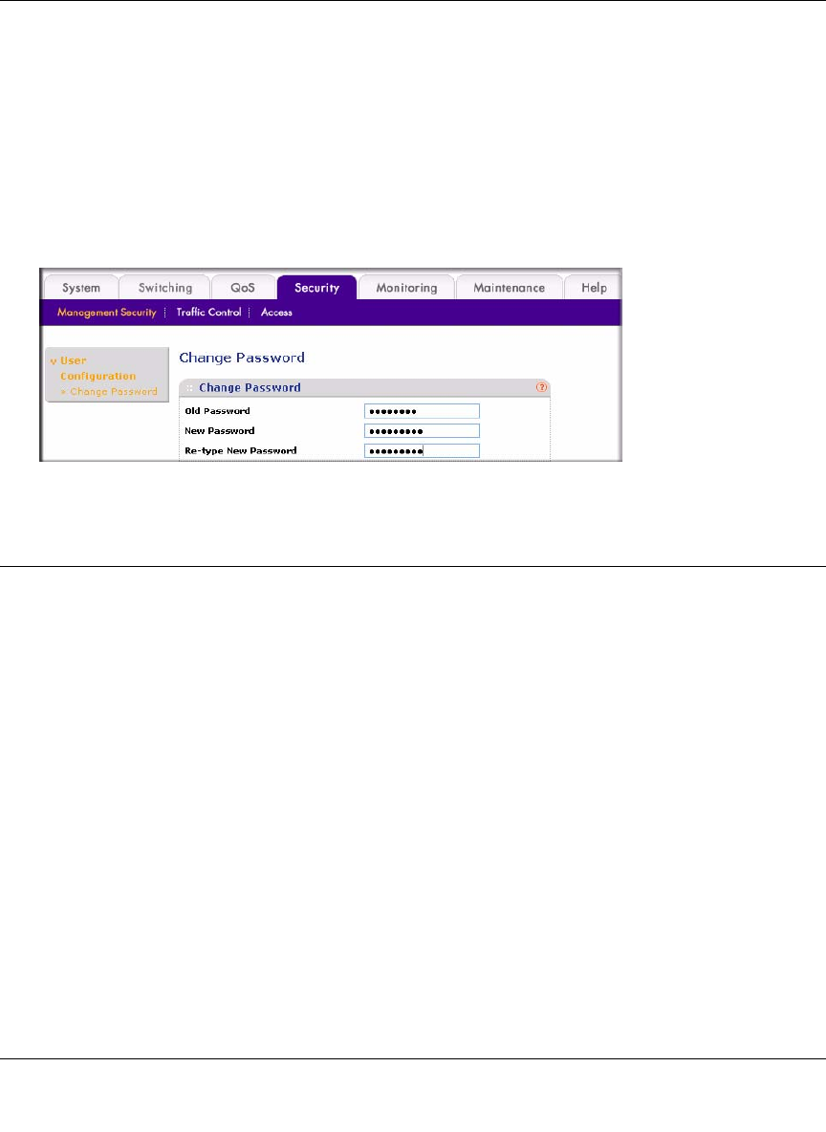
Task: Open the Maintenance tab
Action: point(509,288)
